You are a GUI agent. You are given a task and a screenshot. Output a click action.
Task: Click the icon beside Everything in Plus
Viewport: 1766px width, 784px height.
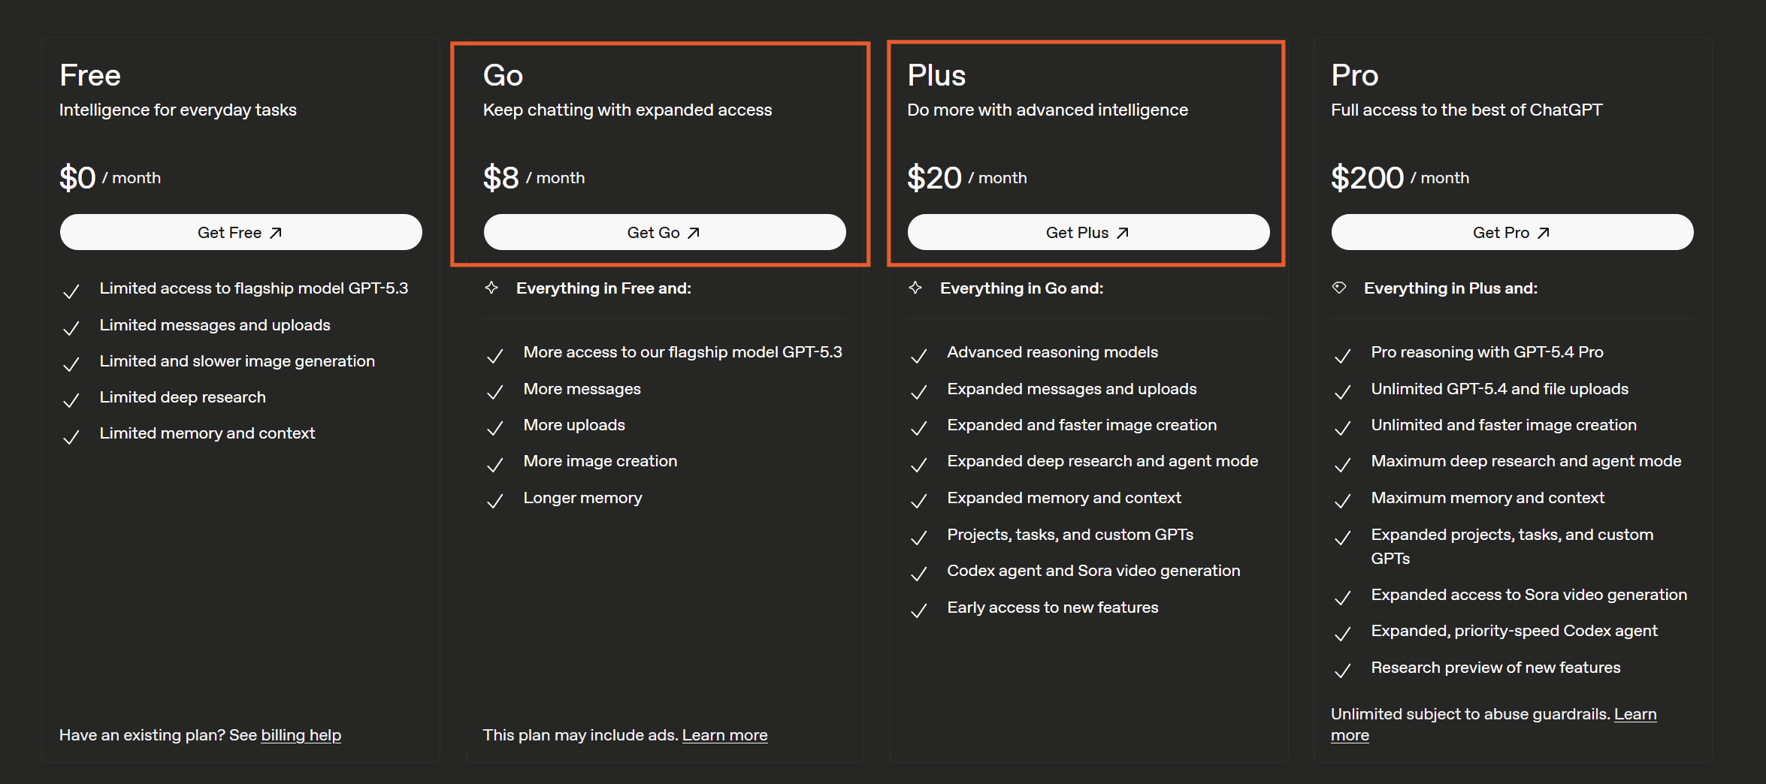pyautogui.click(x=1339, y=288)
